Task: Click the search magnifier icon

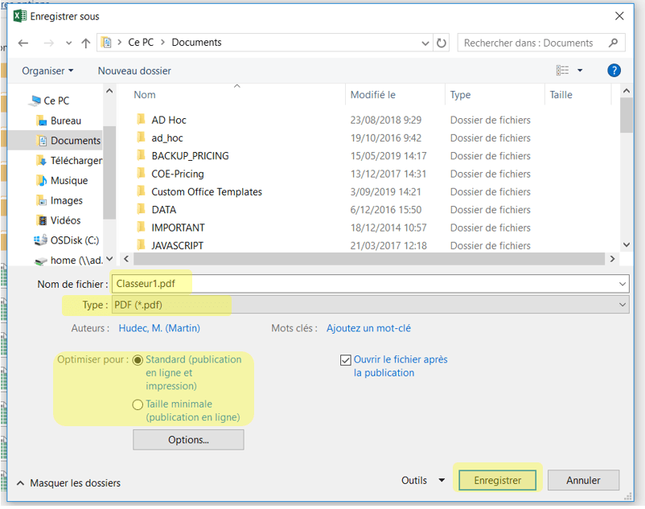Action: click(614, 43)
